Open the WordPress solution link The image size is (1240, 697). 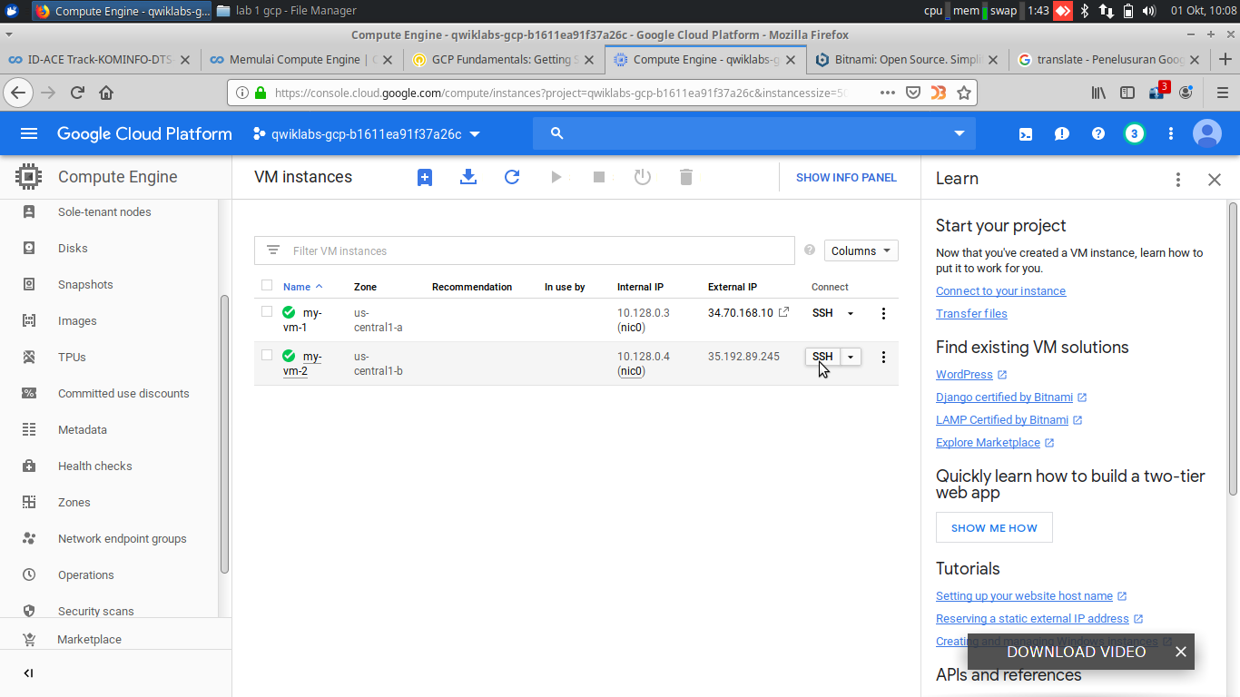point(964,375)
